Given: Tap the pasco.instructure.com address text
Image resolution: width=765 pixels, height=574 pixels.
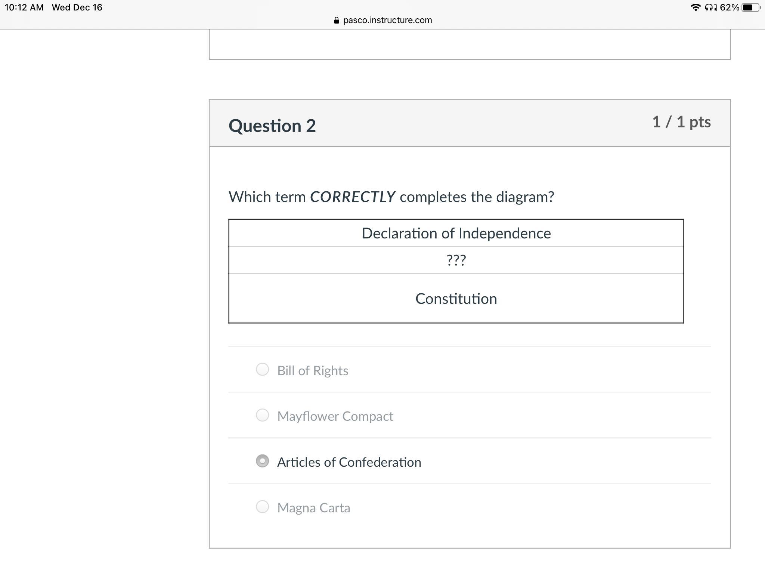Looking at the screenshot, I should point(387,21).
